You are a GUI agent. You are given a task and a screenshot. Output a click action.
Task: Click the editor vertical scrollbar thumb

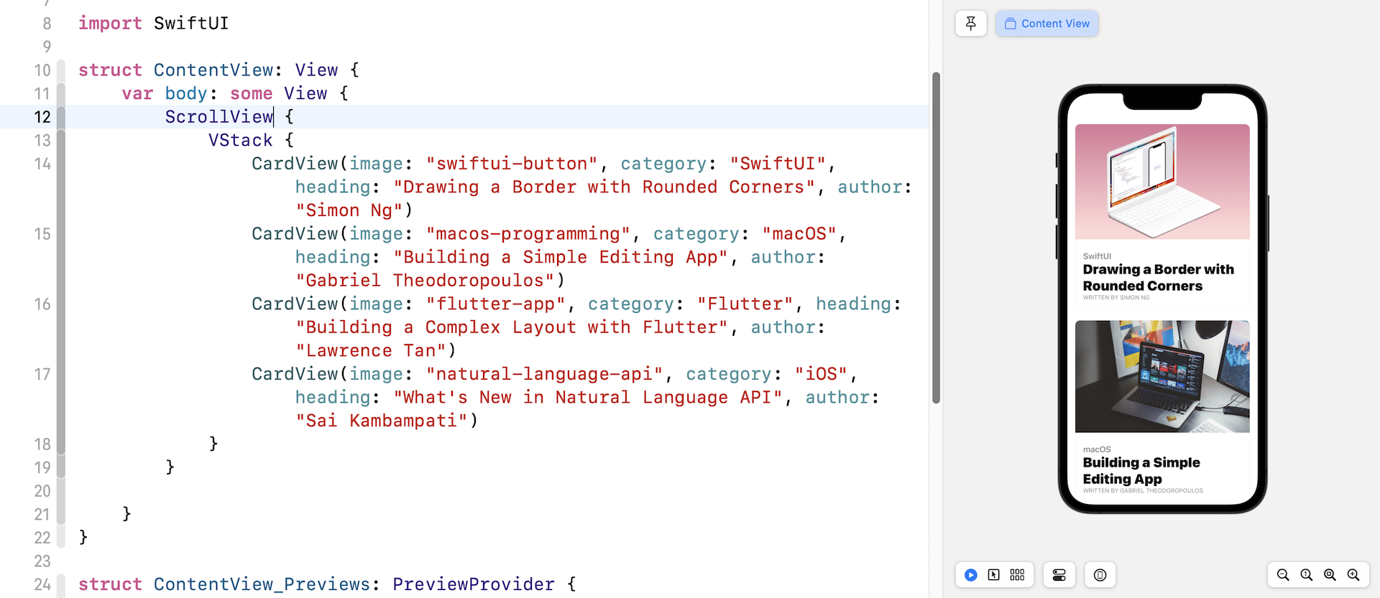[x=936, y=238]
